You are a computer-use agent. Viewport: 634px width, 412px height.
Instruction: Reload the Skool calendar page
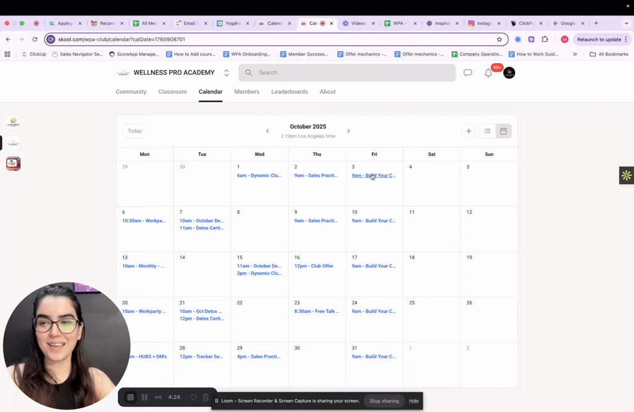[35, 39]
